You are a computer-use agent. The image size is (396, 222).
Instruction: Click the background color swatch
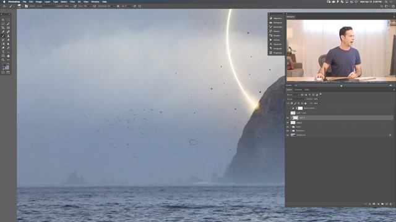point(7,68)
